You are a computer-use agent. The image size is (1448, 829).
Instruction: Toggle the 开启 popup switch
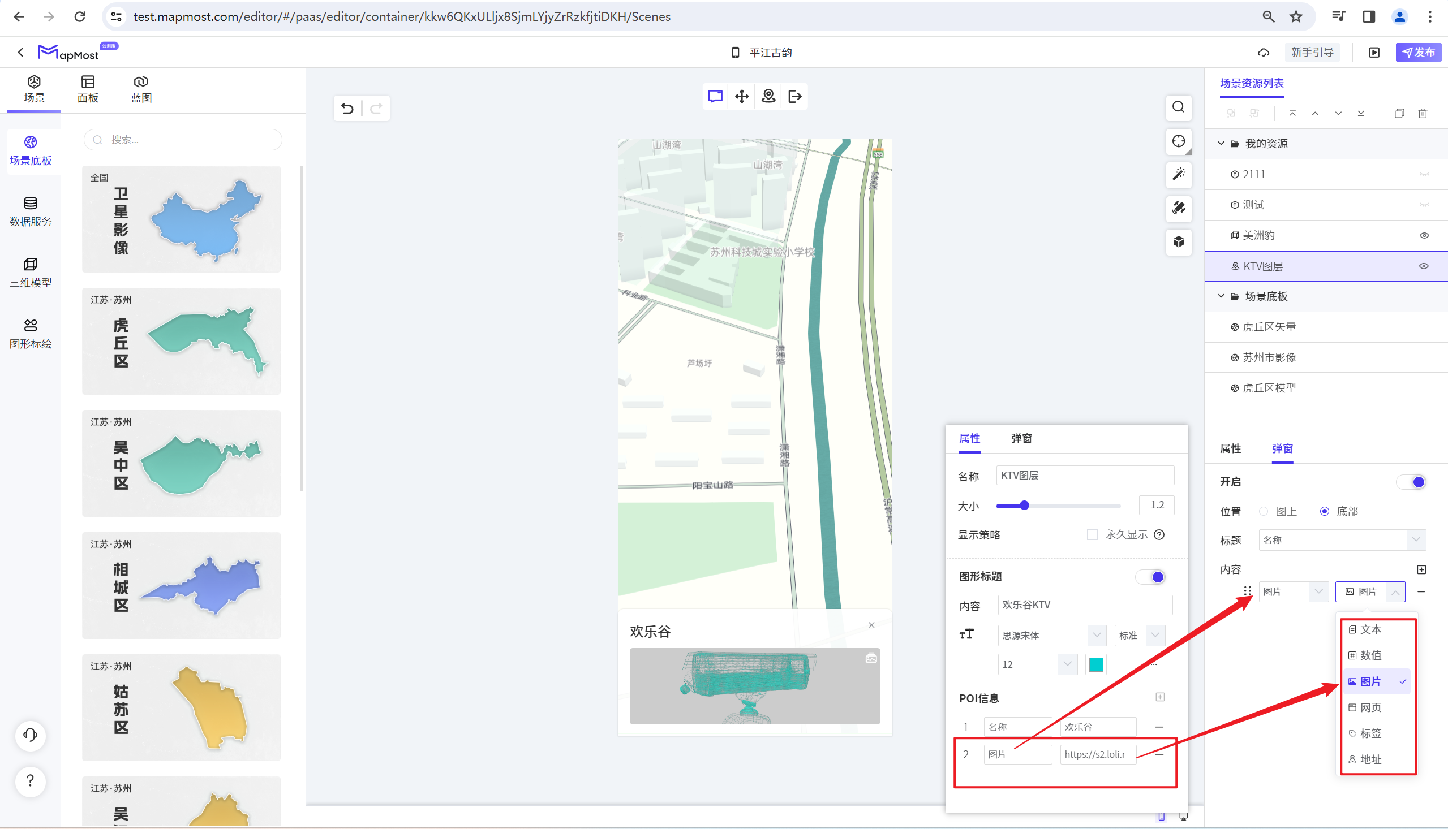click(1412, 482)
